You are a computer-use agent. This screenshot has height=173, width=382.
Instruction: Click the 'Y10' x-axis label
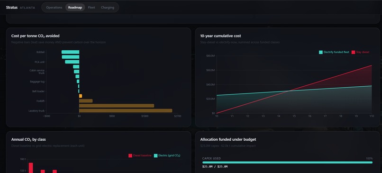point(372,116)
